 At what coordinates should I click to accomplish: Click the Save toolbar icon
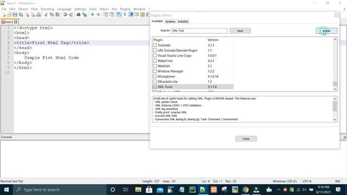[15, 15]
